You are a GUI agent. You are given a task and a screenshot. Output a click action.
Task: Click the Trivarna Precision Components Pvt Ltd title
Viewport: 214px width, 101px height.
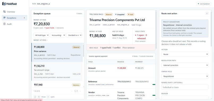[x=117, y=20]
